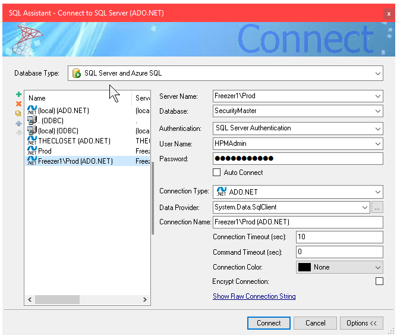
Task: Toggle the Encrypt Connection checkbox
Action: [x=379, y=281]
